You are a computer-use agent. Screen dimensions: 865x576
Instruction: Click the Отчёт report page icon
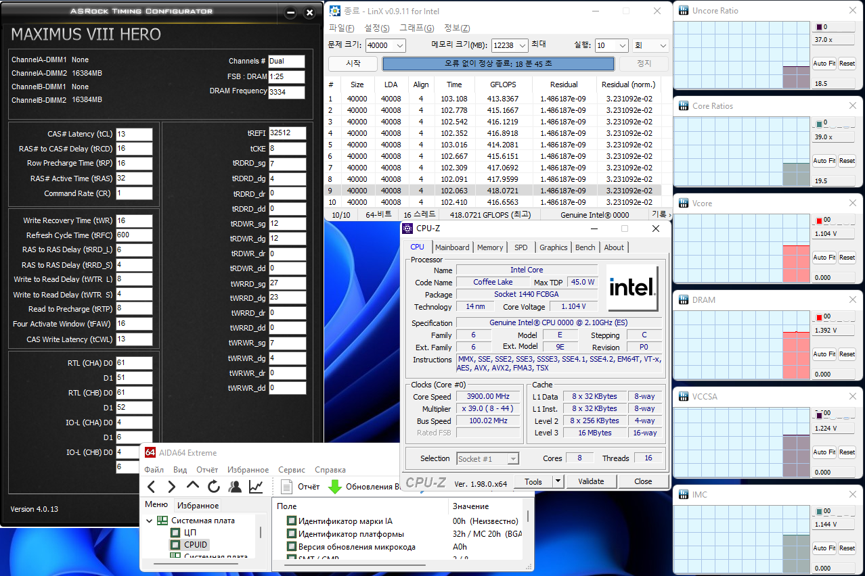(287, 487)
